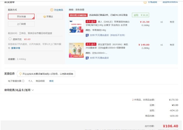Click 7-day return icon under KUYURA body wash

tap(87, 58)
